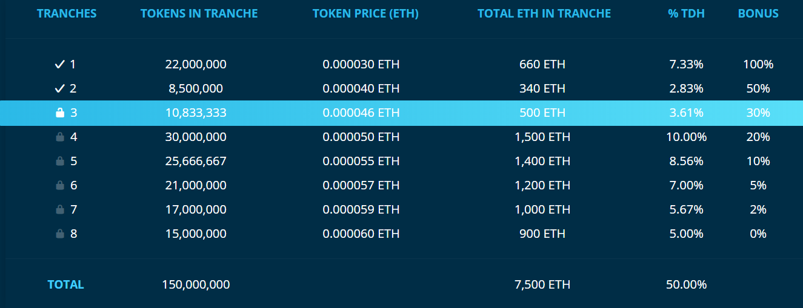Click the TOTAL ETH IN TRANCHE header
The image size is (803, 308).
pyautogui.click(x=544, y=13)
